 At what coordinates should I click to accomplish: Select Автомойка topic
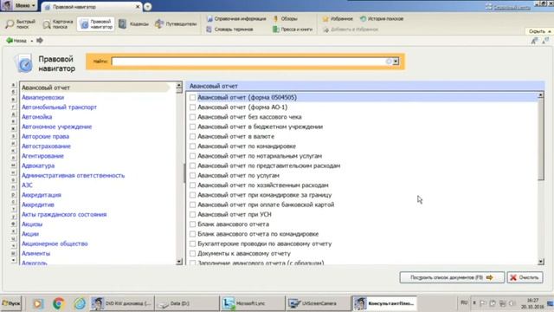pos(36,117)
